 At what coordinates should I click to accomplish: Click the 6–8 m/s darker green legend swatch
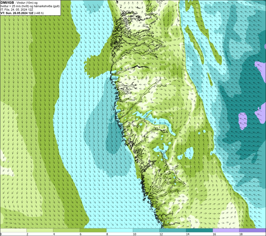click(93, 230)
